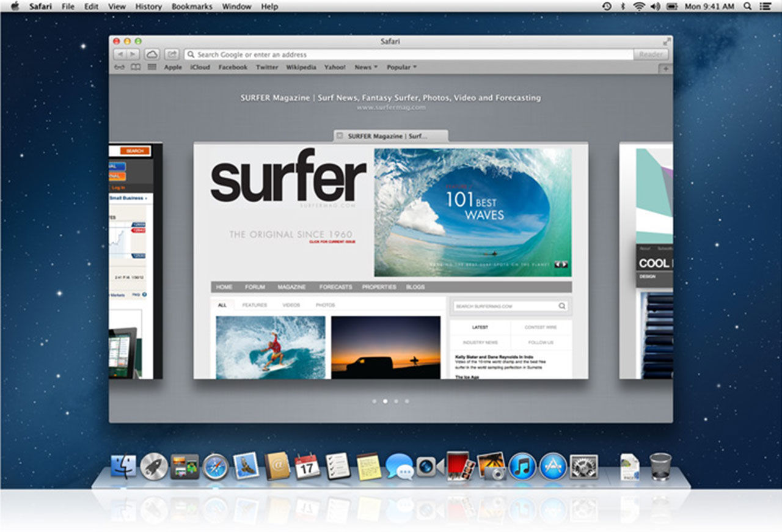Add a new tab with plus button

tap(665, 69)
